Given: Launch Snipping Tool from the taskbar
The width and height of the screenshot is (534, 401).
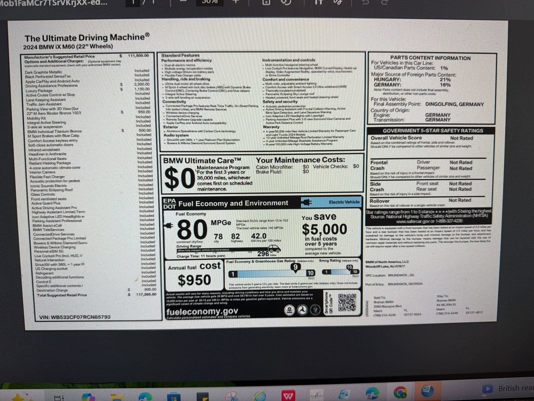Looking at the screenshot, I should (x=232, y=396).
